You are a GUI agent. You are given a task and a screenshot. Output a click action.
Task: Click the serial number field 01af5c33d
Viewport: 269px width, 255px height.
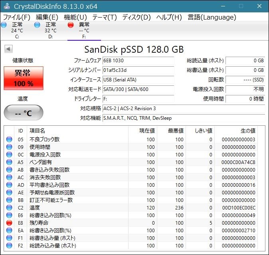click(x=138, y=70)
